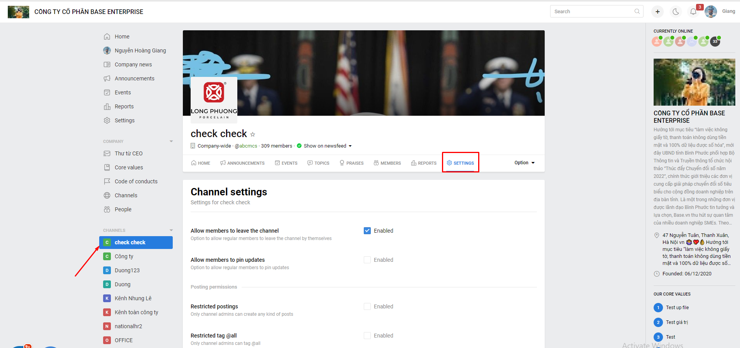The width and height of the screenshot is (740, 348).
Task: Click the @abcmcs channel handle
Action: [x=246, y=146]
